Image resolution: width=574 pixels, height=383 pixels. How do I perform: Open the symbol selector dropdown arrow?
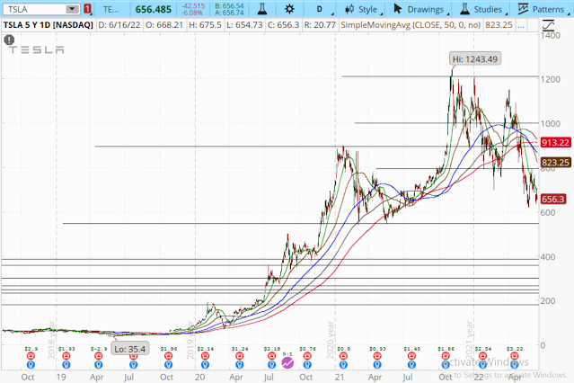point(73,9)
